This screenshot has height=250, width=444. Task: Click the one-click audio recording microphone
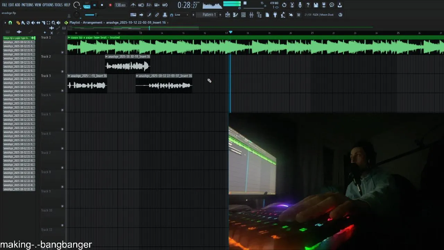click(x=300, y=5)
